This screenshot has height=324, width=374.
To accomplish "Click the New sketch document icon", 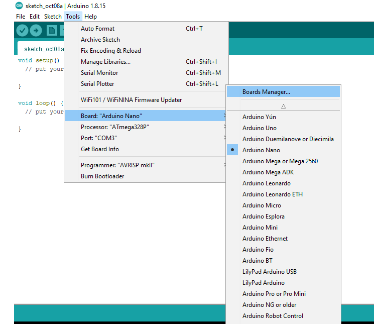I will click(52, 31).
